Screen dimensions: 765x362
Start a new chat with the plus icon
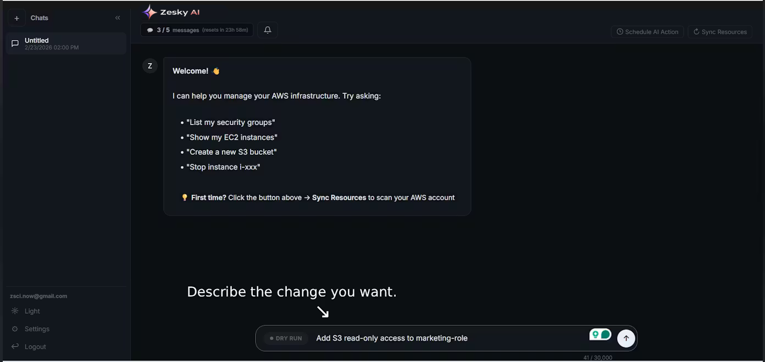(x=16, y=18)
